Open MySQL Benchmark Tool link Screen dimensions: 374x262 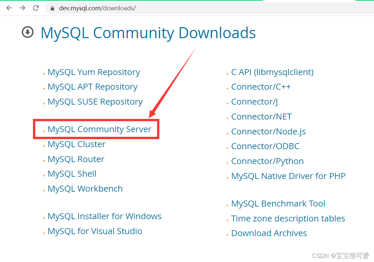pyautogui.click(x=278, y=204)
